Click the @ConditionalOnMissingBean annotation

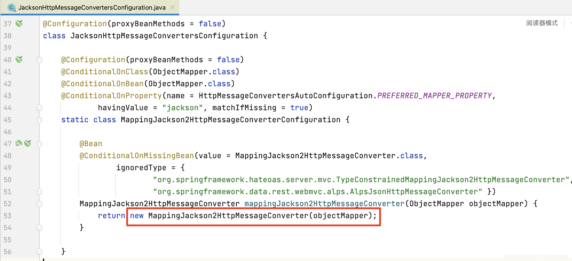[x=137, y=156]
